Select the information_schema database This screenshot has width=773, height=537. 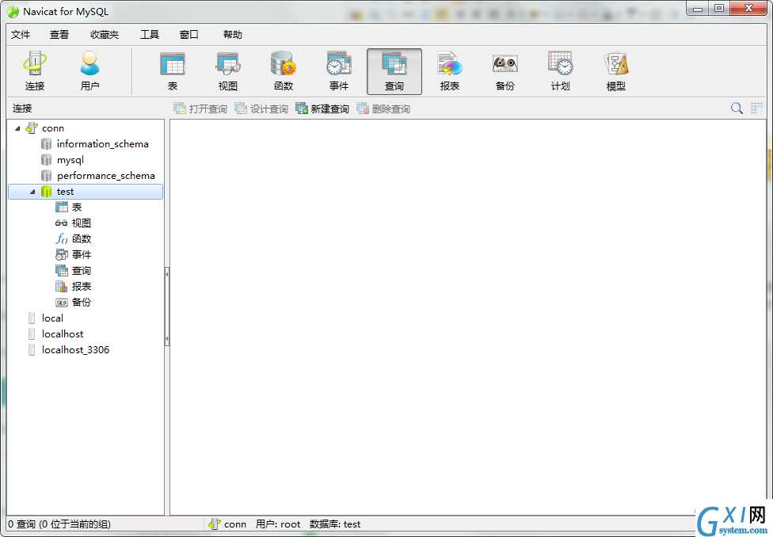(102, 144)
